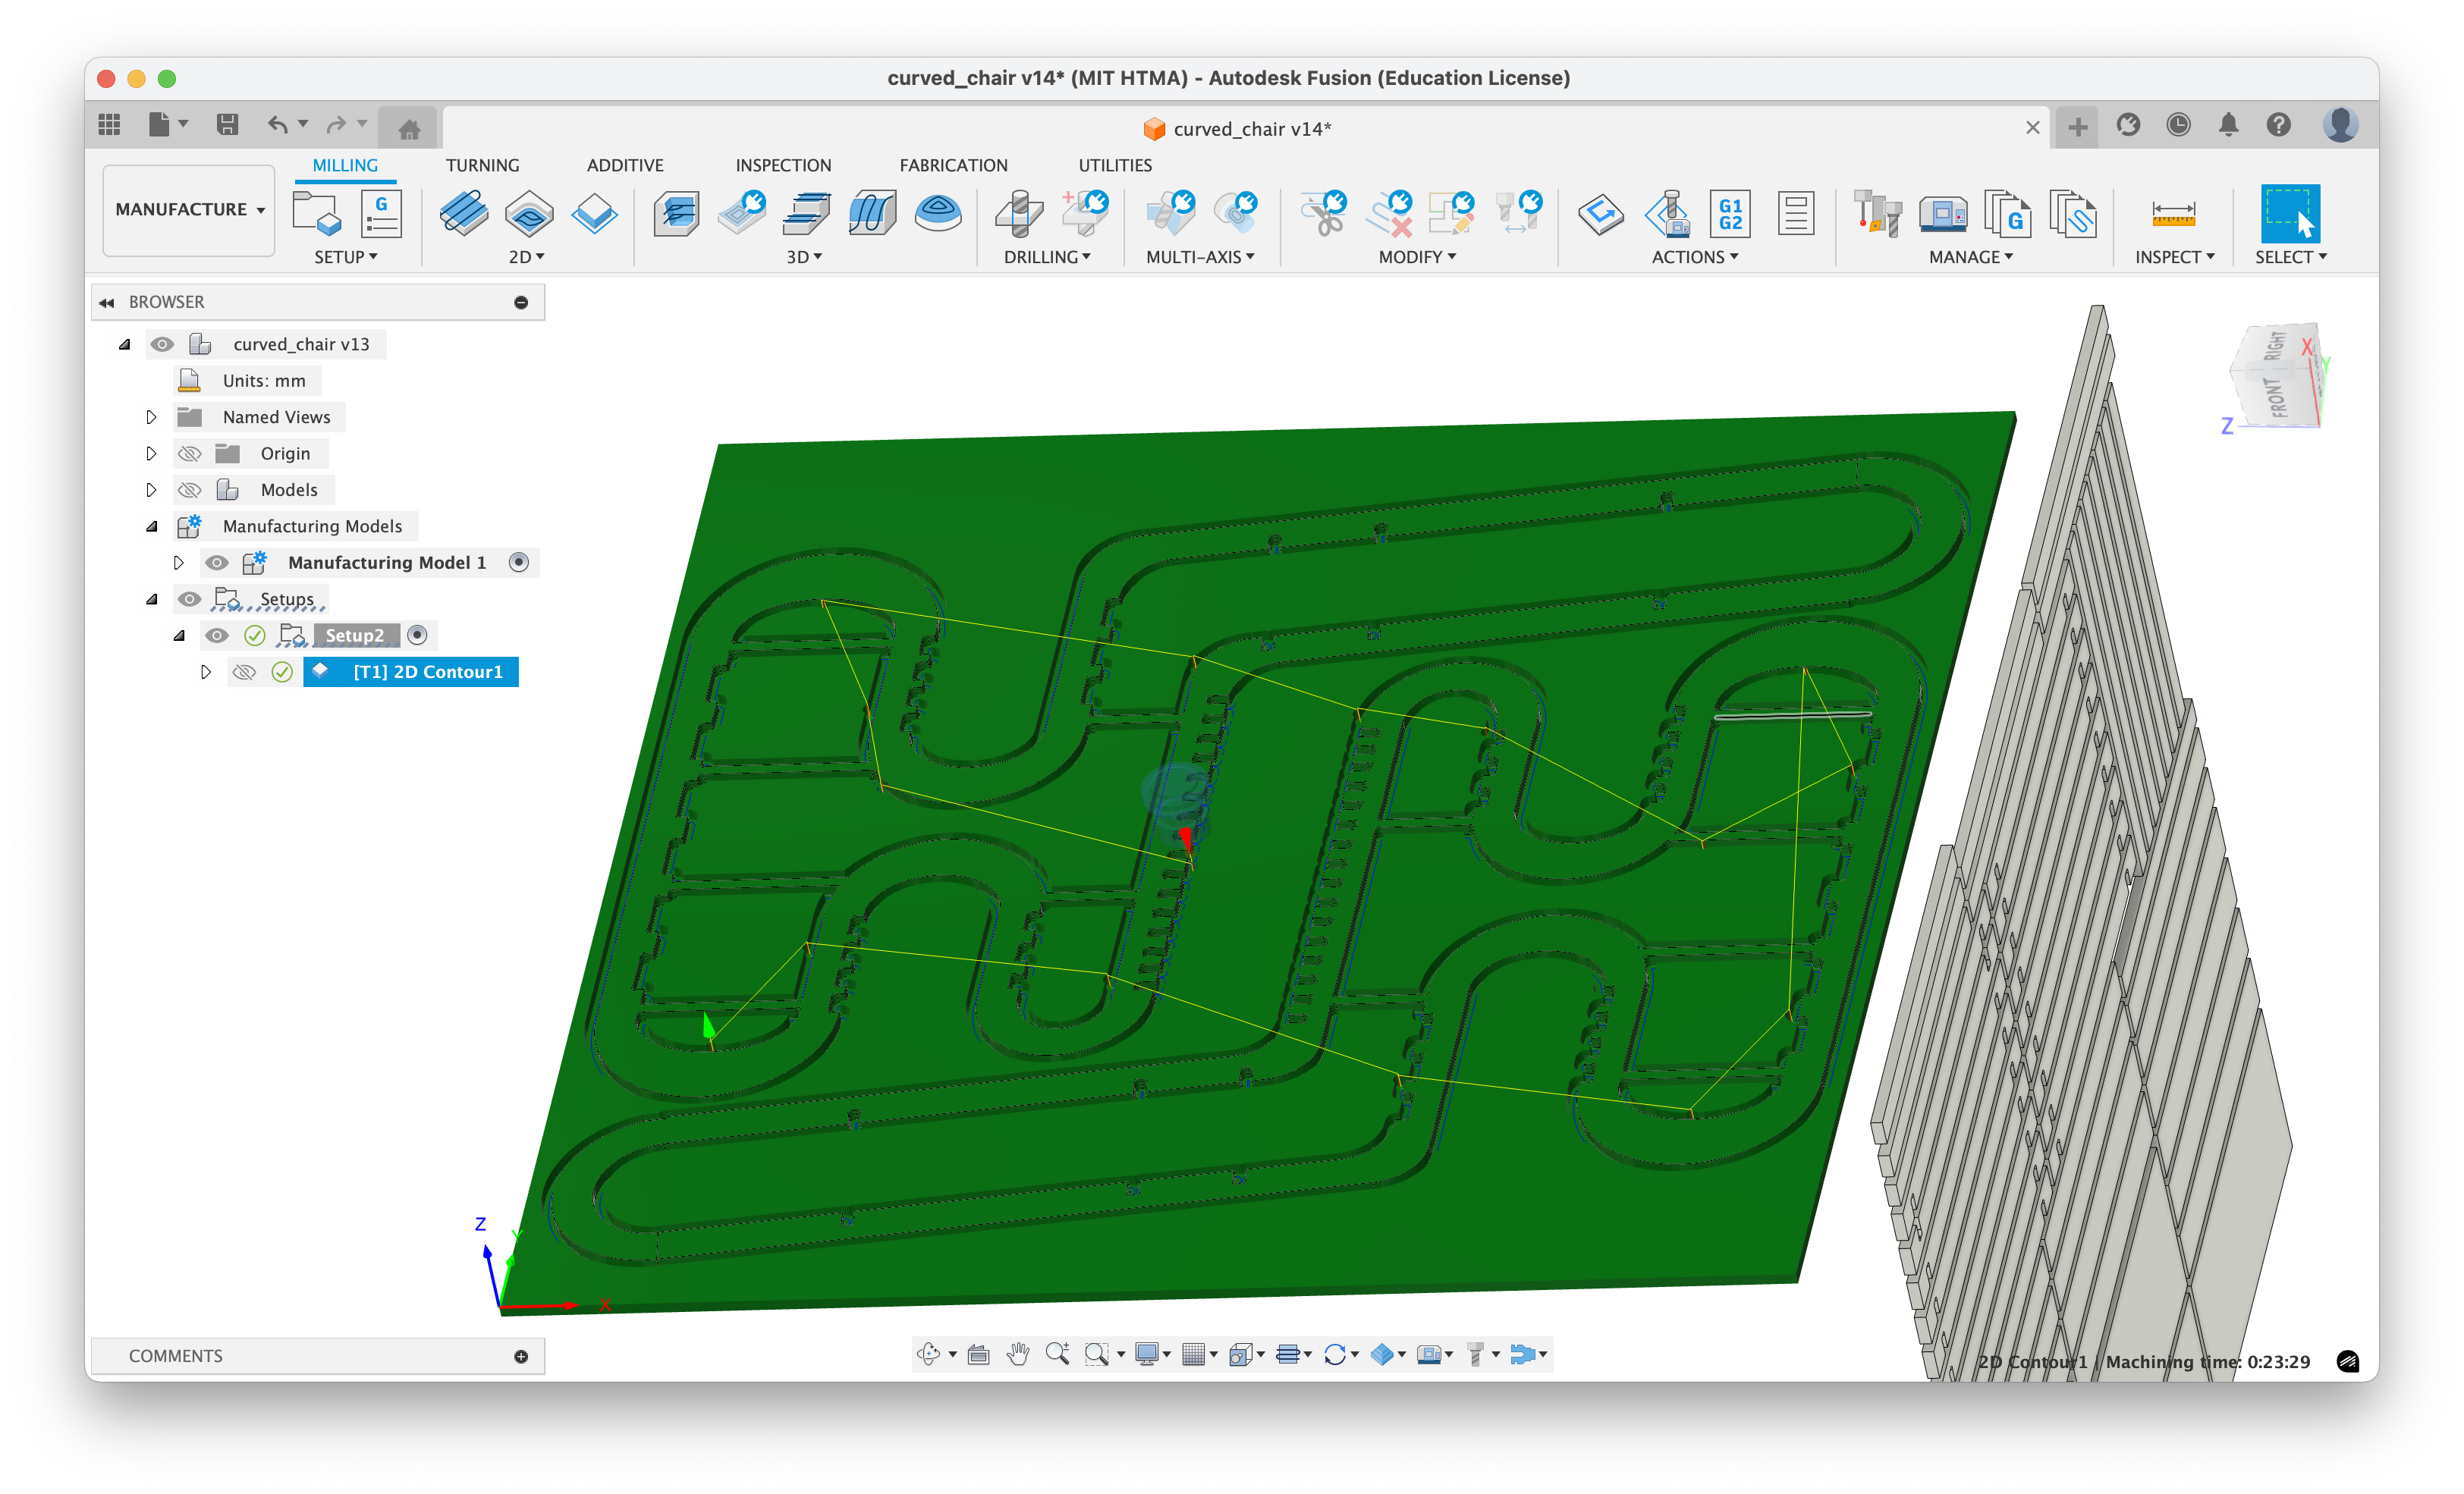2464x1494 pixels.
Task: Expand the Named Views folder
Action: coord(151,417)
